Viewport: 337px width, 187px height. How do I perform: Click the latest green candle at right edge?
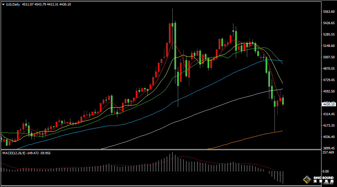283,101
